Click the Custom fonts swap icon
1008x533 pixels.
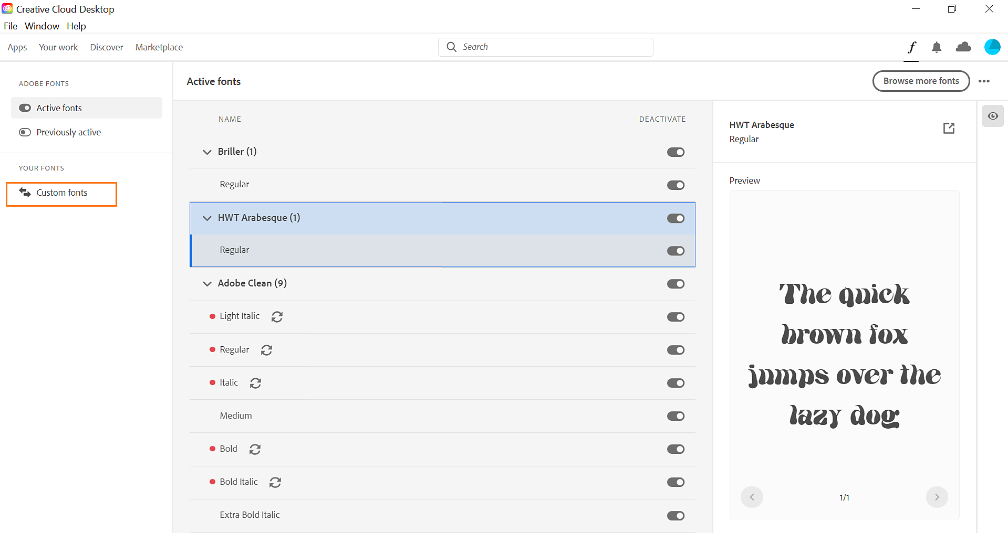(25, 193)
